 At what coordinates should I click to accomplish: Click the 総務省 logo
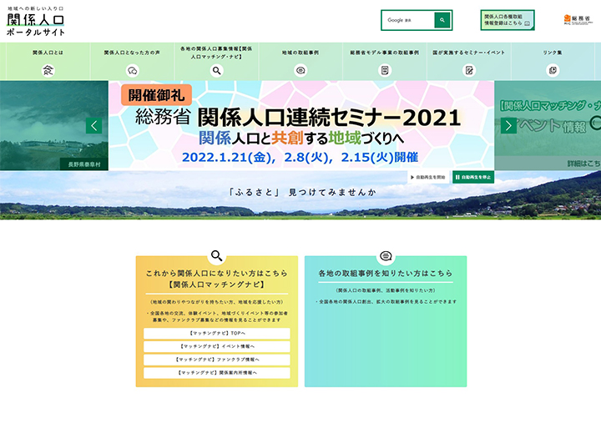pos(578,19)
